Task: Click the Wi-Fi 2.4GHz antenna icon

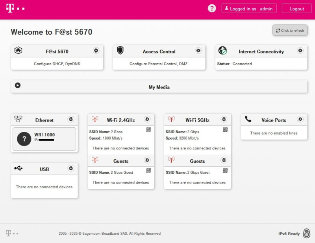Action: pyautogui.click(x=95, y=119)
